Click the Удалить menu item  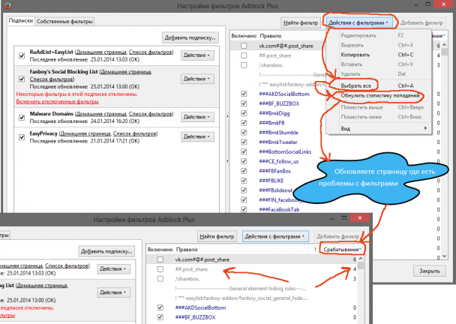point(377,73)
